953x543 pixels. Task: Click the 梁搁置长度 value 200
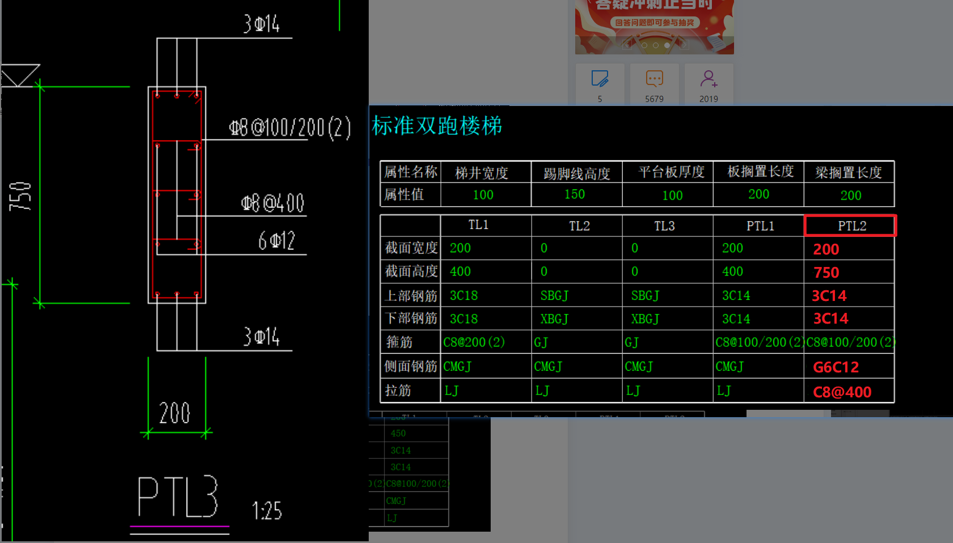850,196
